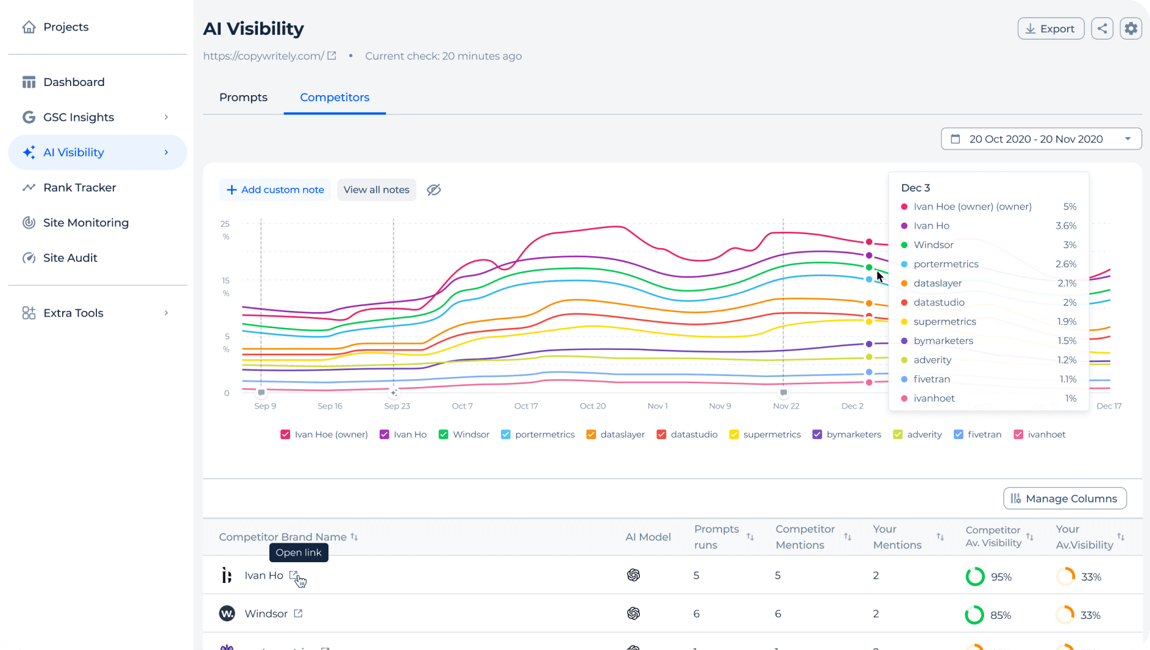This screenshot has height=650, width=1150.
Task: Open Site Monitoring from the sidebar
Action: [x=86, y=223]
